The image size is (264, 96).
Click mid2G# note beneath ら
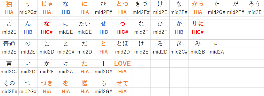(x=103, y=91)
